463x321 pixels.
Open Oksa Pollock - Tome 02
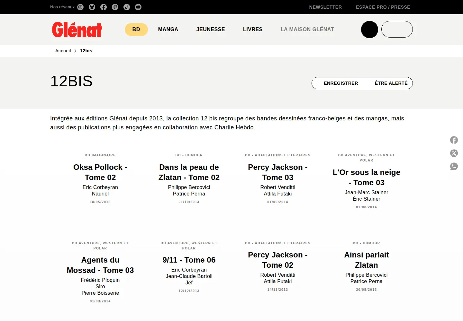pyautogui.click(x=100, y=172)
